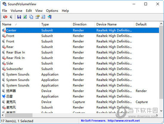Screen dimensions: 164x124
Task: Click the Realtek device name cell of Center
Action: [114, 30]
